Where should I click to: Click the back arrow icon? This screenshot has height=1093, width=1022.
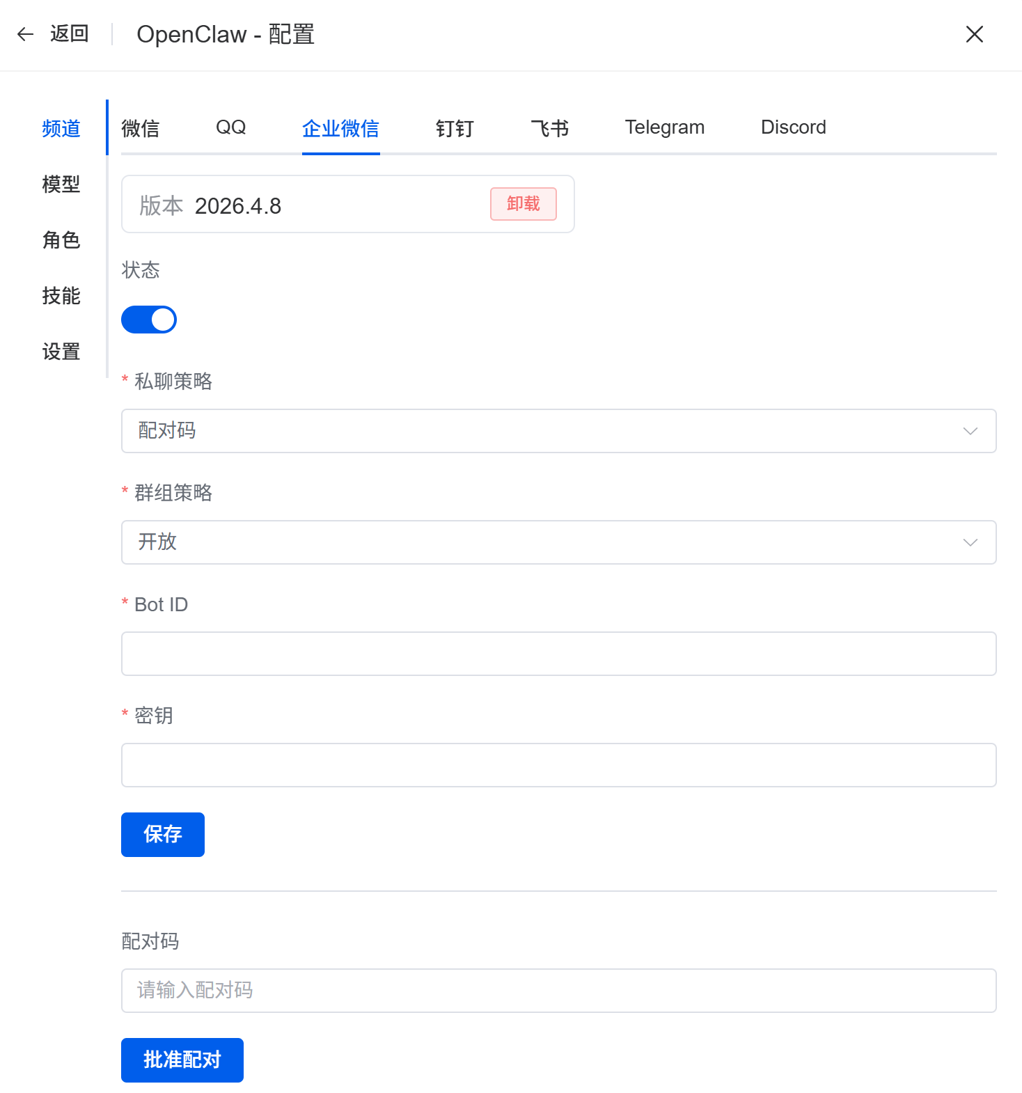point(26,34)
